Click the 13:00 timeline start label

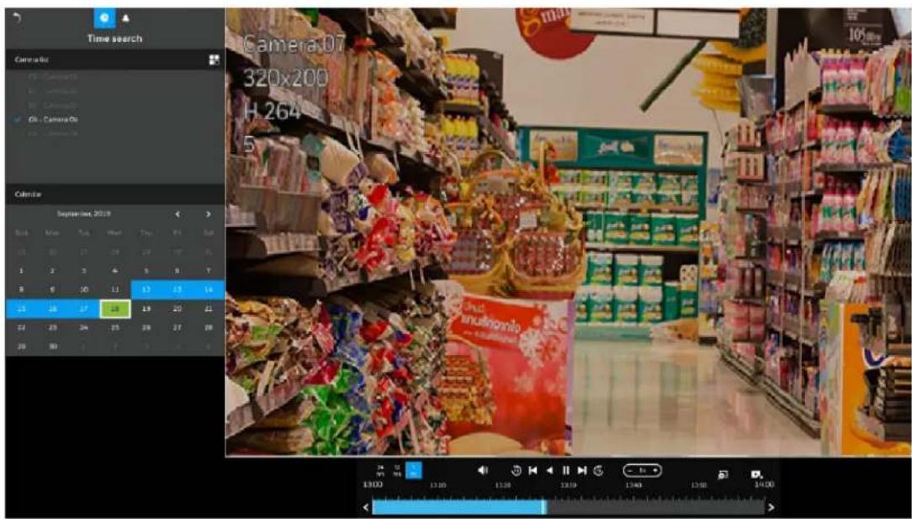(373, 484)
